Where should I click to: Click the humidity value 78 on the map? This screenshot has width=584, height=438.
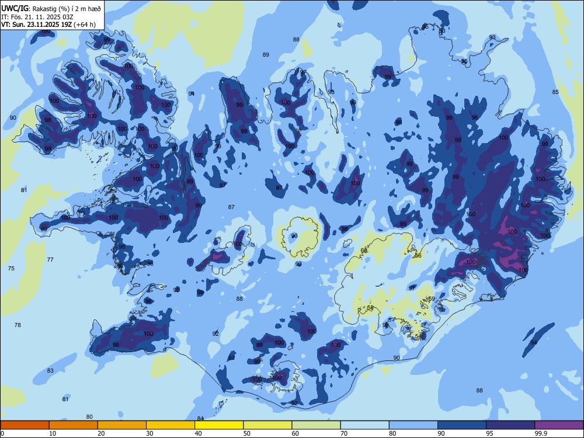[x=18, y=325]
